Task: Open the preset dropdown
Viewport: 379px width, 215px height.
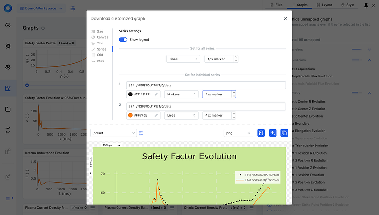Action: [x=114, y=133]
